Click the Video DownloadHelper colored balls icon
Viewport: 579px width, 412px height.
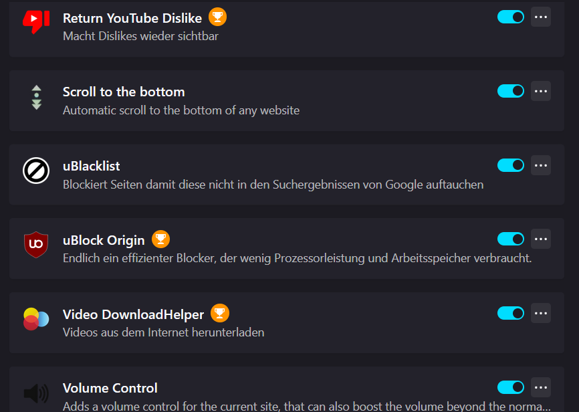point(36,319)
